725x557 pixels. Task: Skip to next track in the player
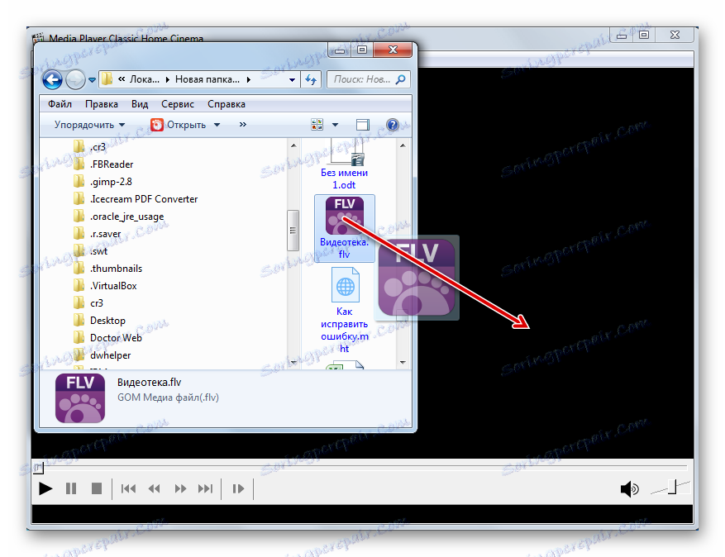205,488
